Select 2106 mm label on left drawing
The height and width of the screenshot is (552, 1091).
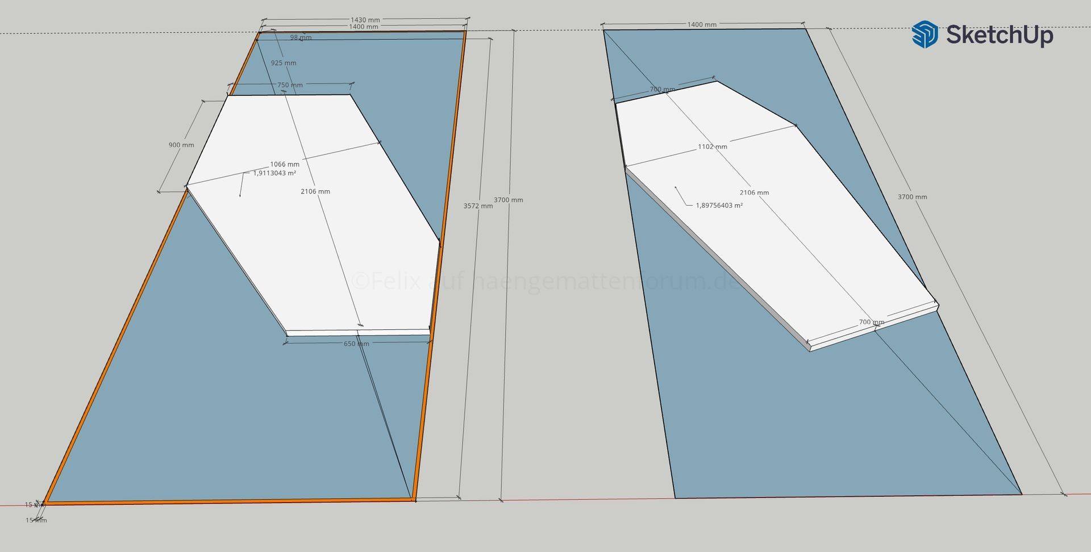click(315, 191)
